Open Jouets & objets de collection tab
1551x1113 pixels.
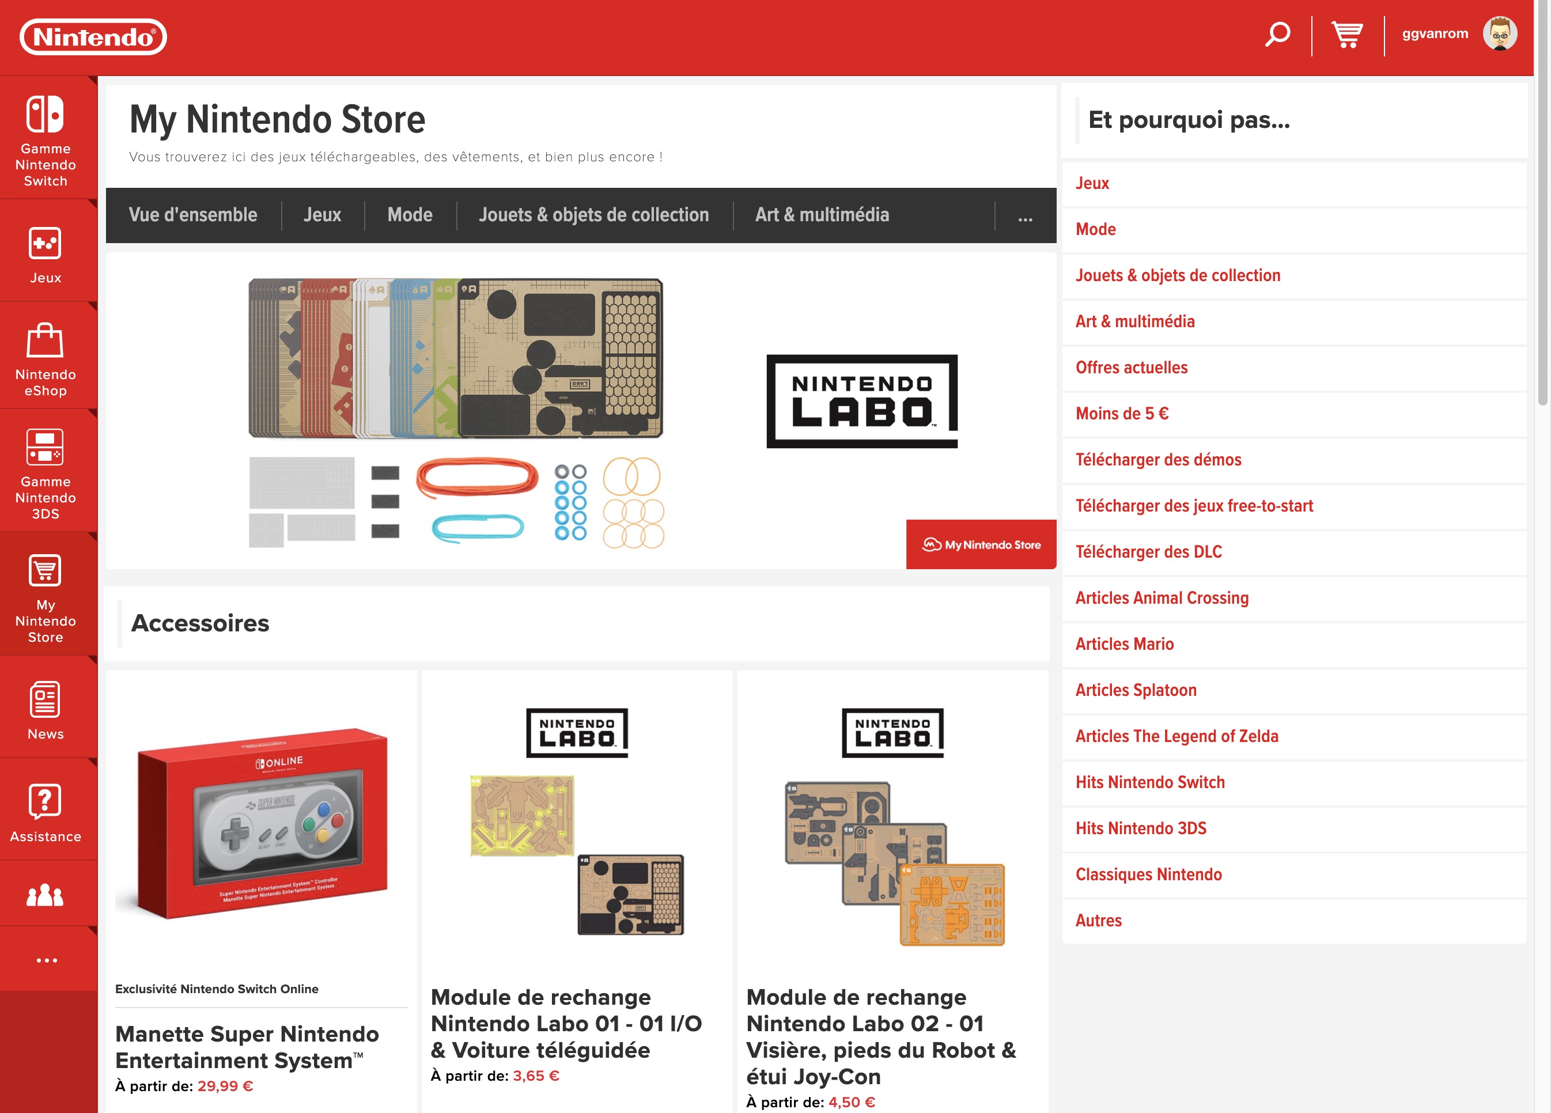click(593, 215)
